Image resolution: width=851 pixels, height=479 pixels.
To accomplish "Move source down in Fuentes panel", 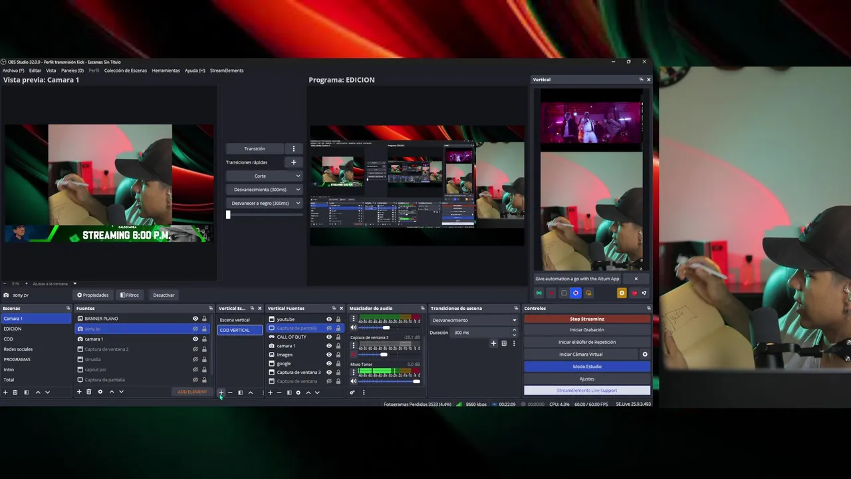I will (x=121, y=392).
